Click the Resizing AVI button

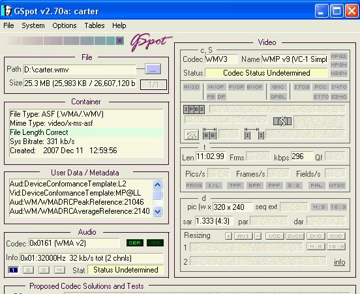tap(243, 236)
